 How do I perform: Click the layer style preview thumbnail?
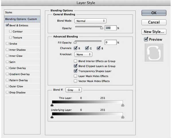point(154,53)
